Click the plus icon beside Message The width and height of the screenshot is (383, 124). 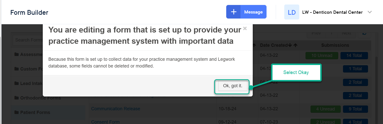tap(233, 12)
